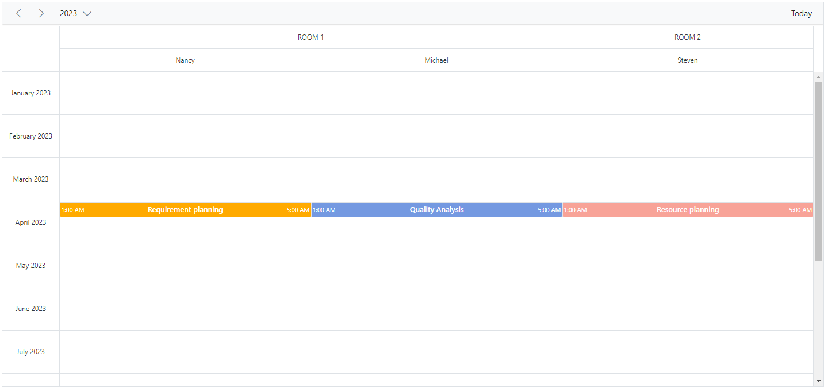Go to the previous year with the left arrow
Viewport: 824px width, 388px height.
(18, 13)
